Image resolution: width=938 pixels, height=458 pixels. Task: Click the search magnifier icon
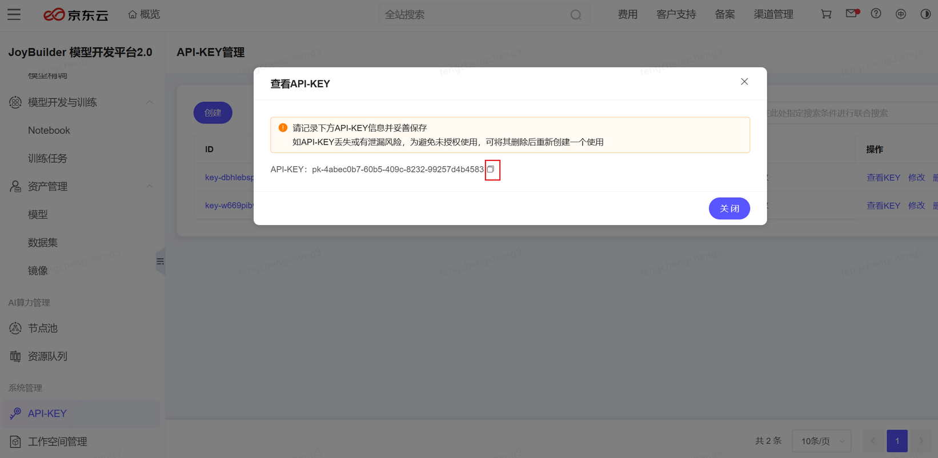(x=576, y=15)
